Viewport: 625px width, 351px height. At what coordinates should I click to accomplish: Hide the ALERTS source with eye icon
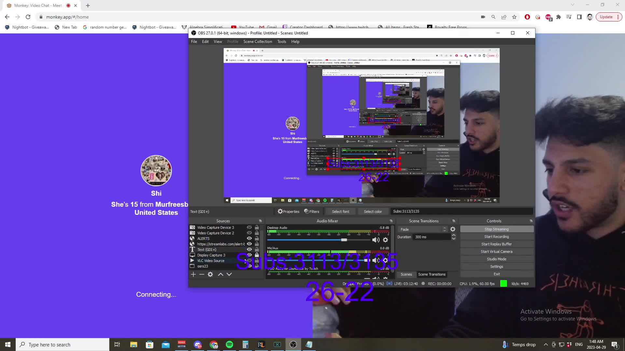pos(249,239)
